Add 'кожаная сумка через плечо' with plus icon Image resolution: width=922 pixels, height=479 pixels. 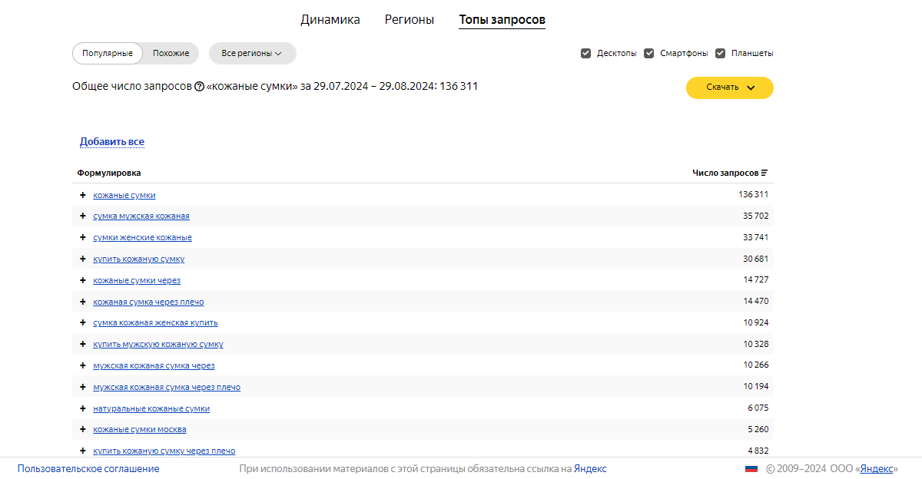(x=83, y=302)
